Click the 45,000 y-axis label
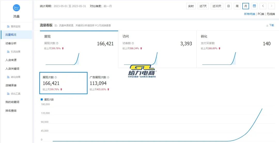 (45, 131)
